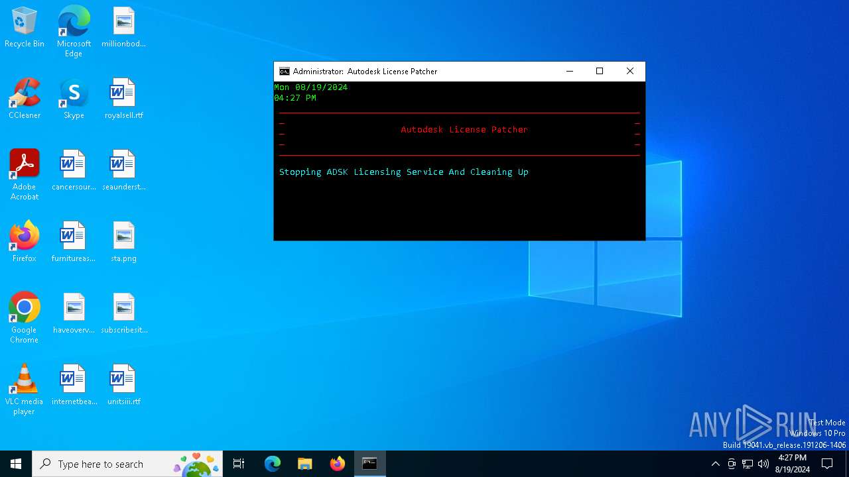Screen dimensions: 849x477
Task: Select the royalsell.rtf document
Action: (x=123, y=99)
